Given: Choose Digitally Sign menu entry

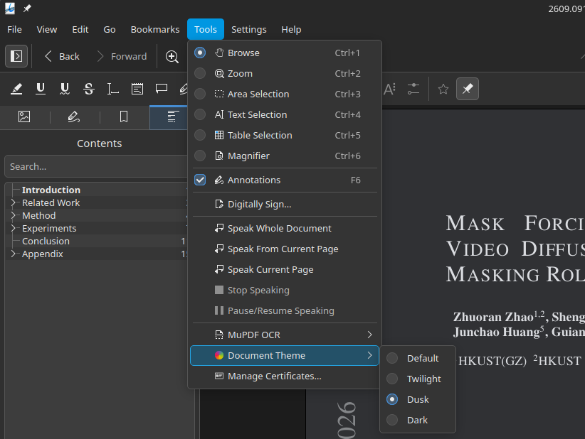Looking at the screenshot, I should (x=284, y=204).
